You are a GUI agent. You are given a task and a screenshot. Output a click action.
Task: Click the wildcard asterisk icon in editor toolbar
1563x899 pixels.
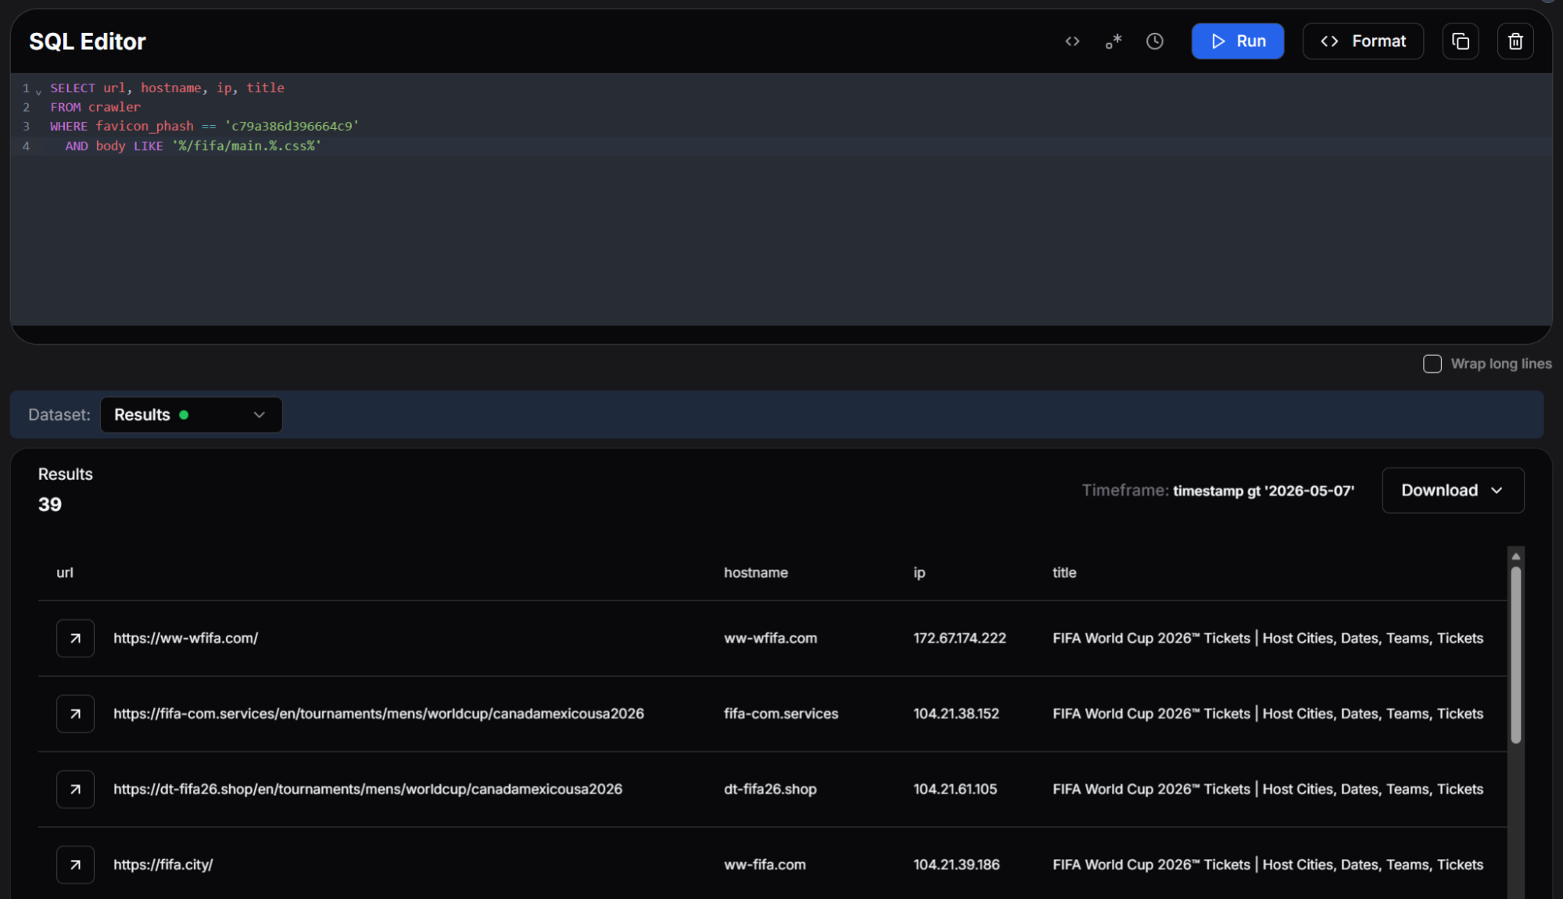(x=1113, y=41)
